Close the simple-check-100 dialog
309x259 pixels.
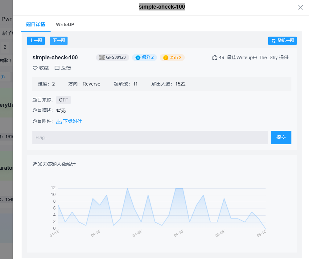300,7
